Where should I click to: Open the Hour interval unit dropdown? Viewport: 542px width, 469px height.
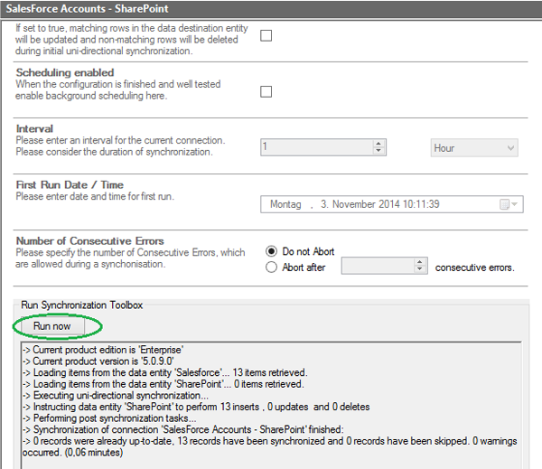[x=473, y=147]
